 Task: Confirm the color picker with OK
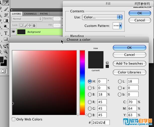[129, 48]
